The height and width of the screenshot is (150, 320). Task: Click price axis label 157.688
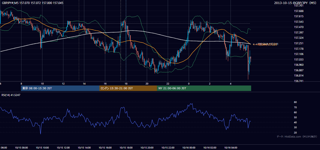tap(299, 11)
